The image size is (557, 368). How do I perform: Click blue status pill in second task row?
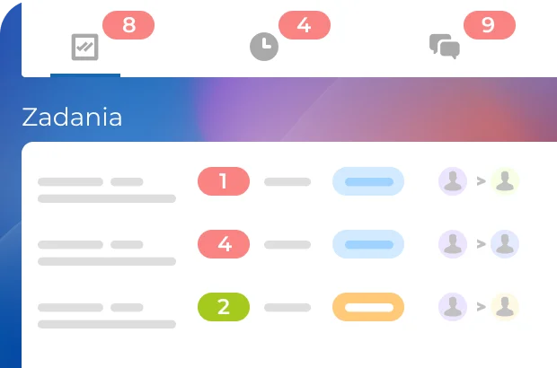pyautogui.click(x=368, y=244)
